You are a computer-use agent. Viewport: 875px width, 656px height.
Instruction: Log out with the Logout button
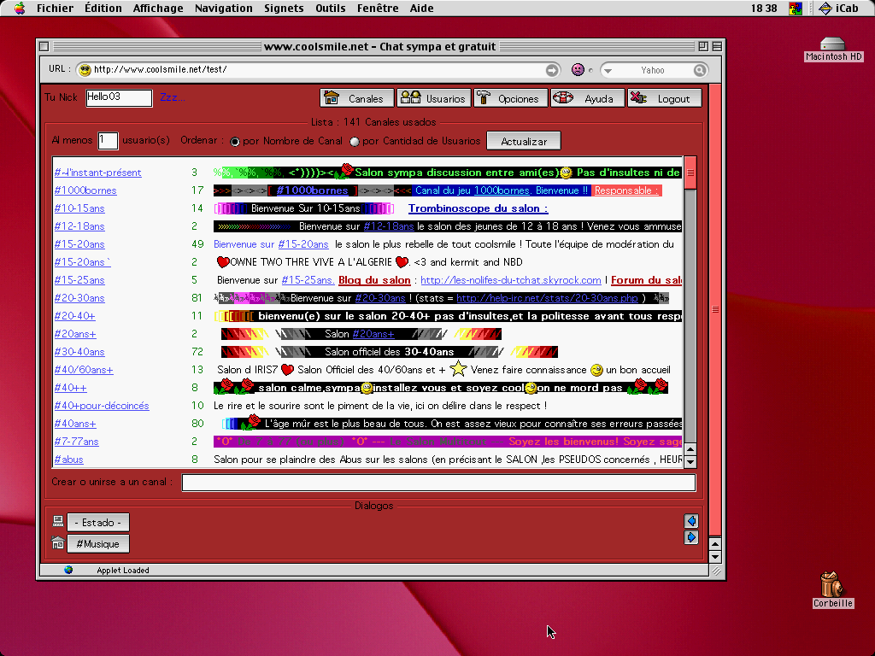(665, 98)
